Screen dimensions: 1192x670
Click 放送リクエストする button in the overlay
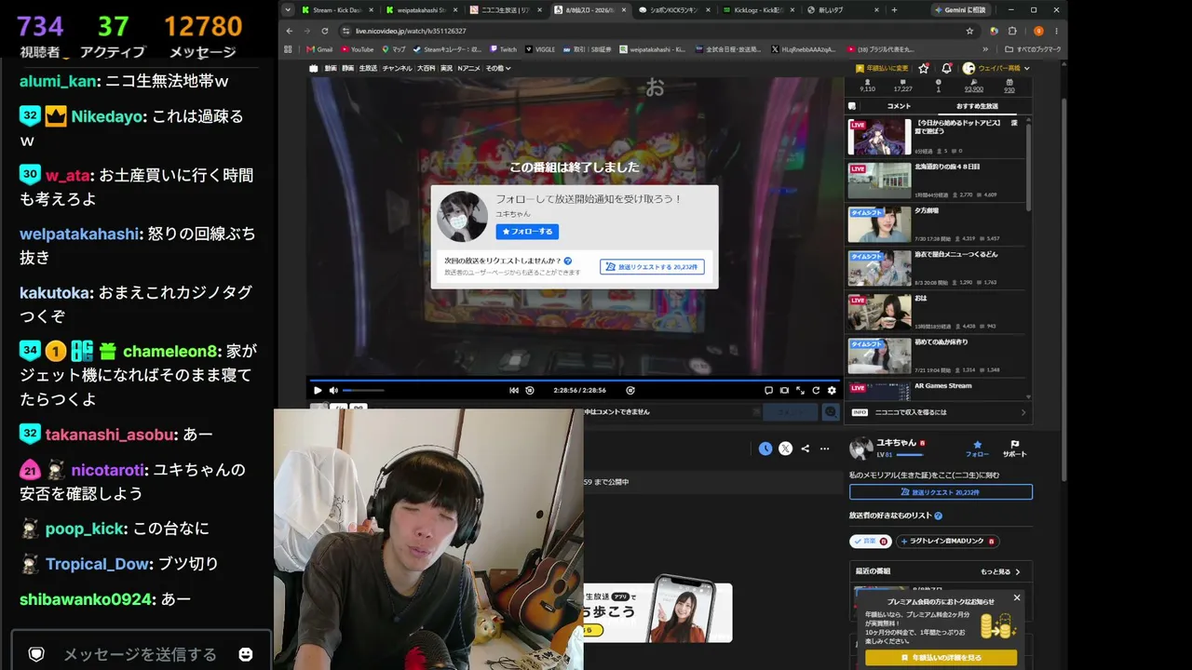pyautogui.click(x=652, y=267)
